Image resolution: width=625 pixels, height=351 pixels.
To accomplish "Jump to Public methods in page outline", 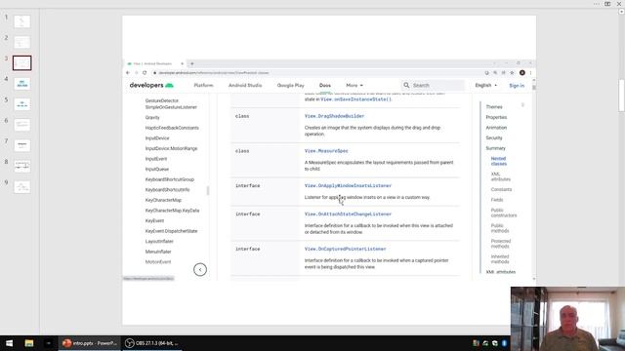I will click(500, 228).
